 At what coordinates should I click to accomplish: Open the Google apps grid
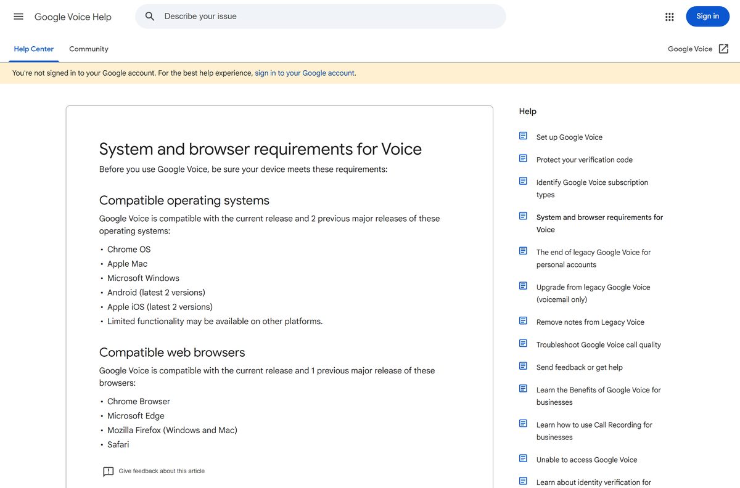click(670, 17)
